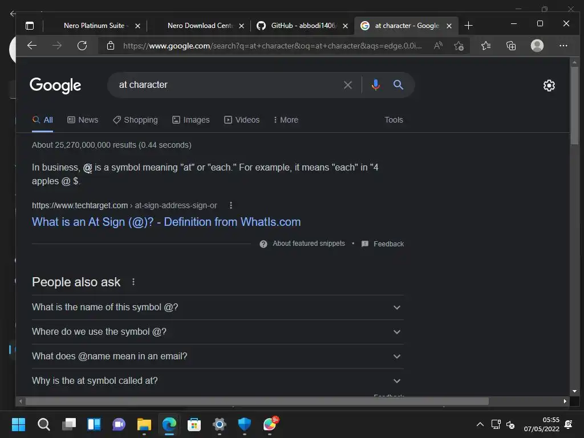Switch to Nero Platinum Suite tab
This screenshot has width=584, height=438.
(x=96, y=26)
